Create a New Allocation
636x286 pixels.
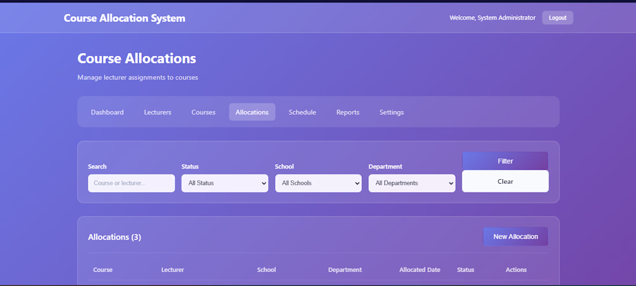pos(515,236)
